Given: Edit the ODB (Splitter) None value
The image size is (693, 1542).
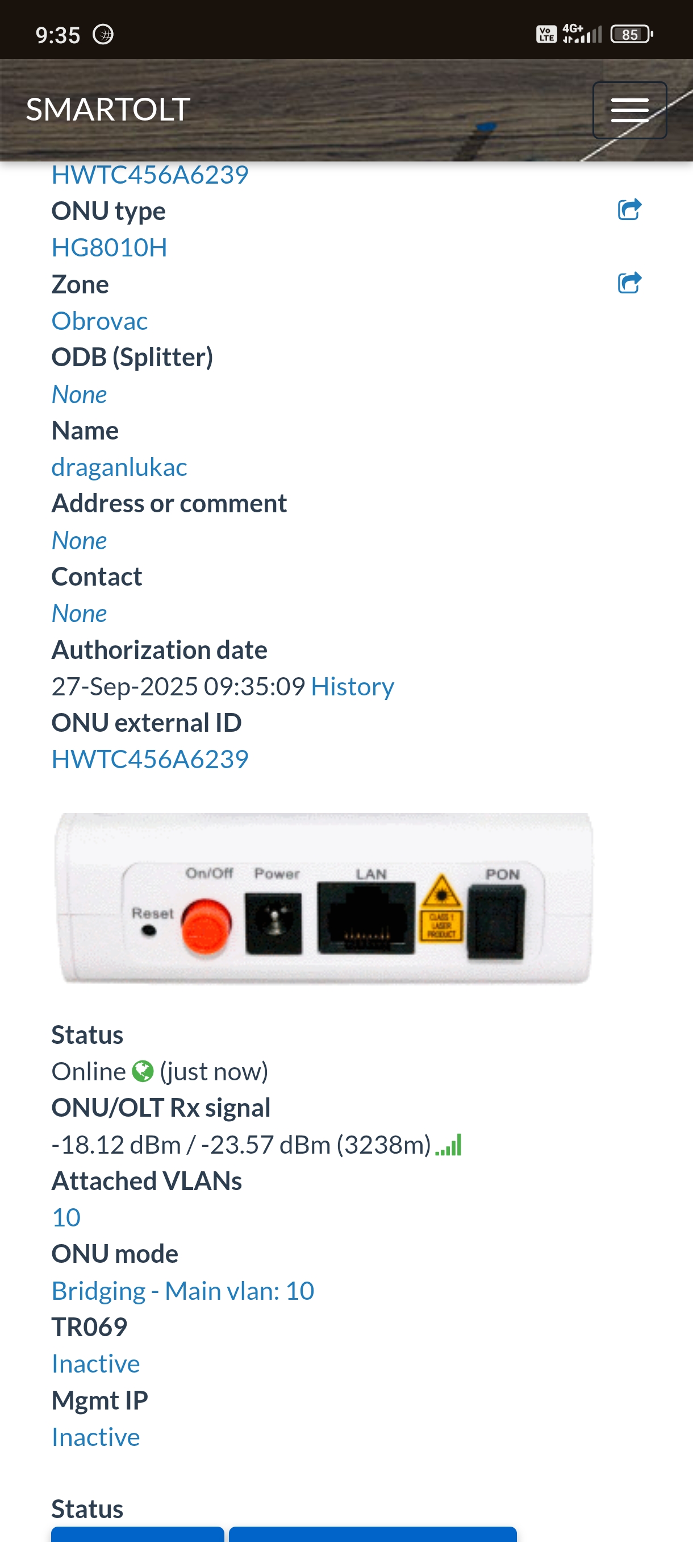Looking at the screenshot, I should pos(80,395).
